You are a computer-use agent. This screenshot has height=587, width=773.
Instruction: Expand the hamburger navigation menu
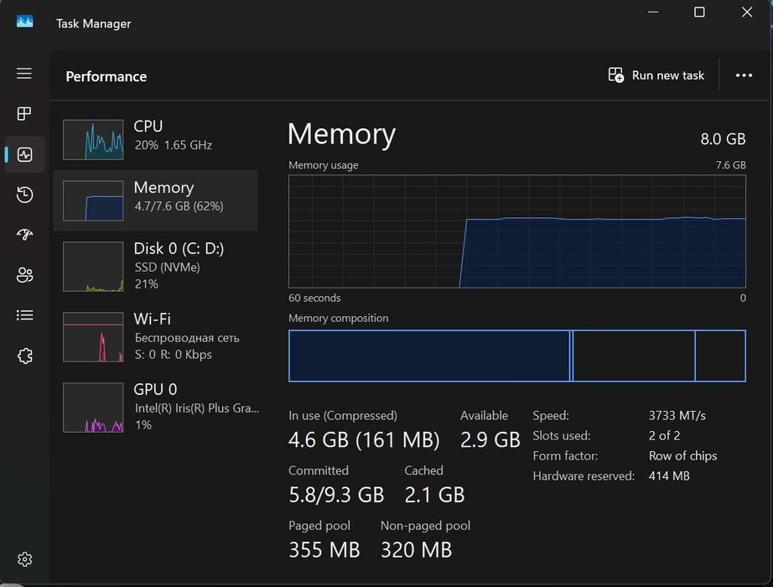pos(24,74)
